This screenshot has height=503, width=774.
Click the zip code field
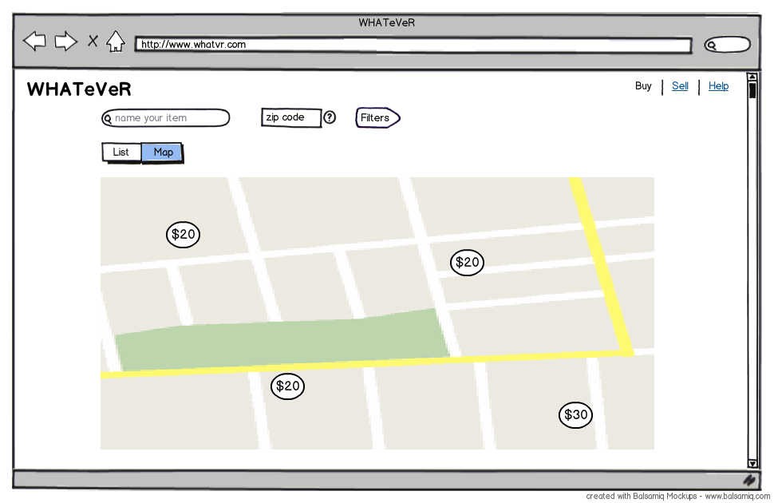click(291, 117)
